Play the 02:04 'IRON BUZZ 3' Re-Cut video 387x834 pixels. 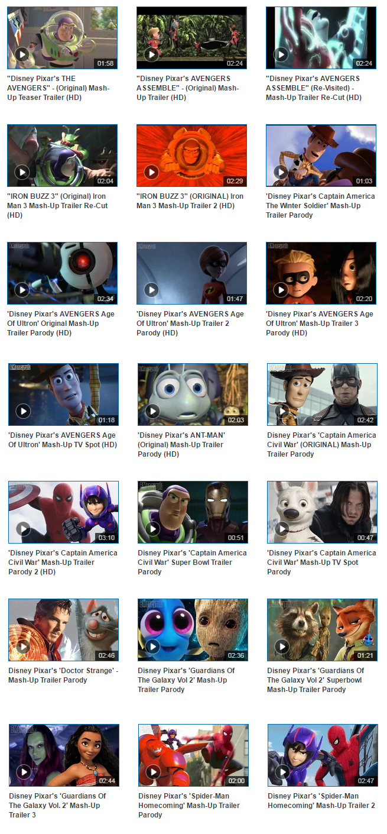tap(62, 156)
